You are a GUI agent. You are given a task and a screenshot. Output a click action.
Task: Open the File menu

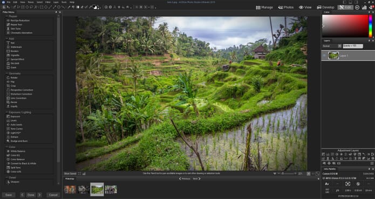[x=9, y=2]
